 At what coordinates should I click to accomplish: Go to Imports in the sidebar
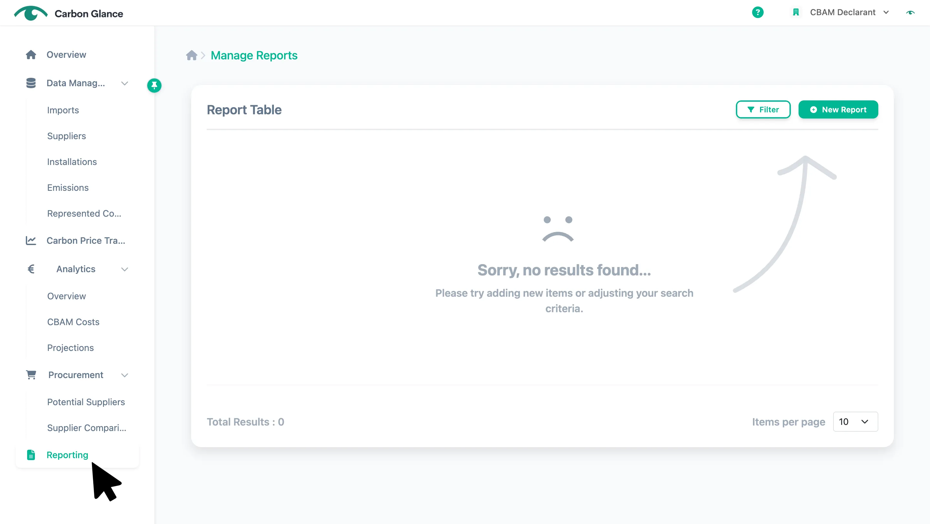pos(63,110)
